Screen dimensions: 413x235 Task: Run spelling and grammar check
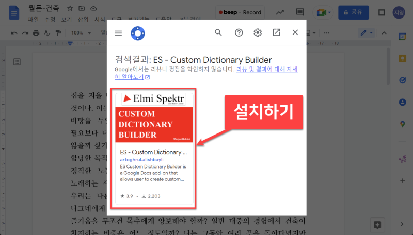47,33
